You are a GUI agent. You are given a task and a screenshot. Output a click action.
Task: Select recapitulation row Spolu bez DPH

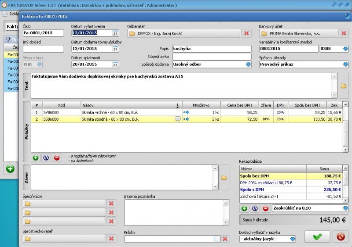tap(291, 176)
